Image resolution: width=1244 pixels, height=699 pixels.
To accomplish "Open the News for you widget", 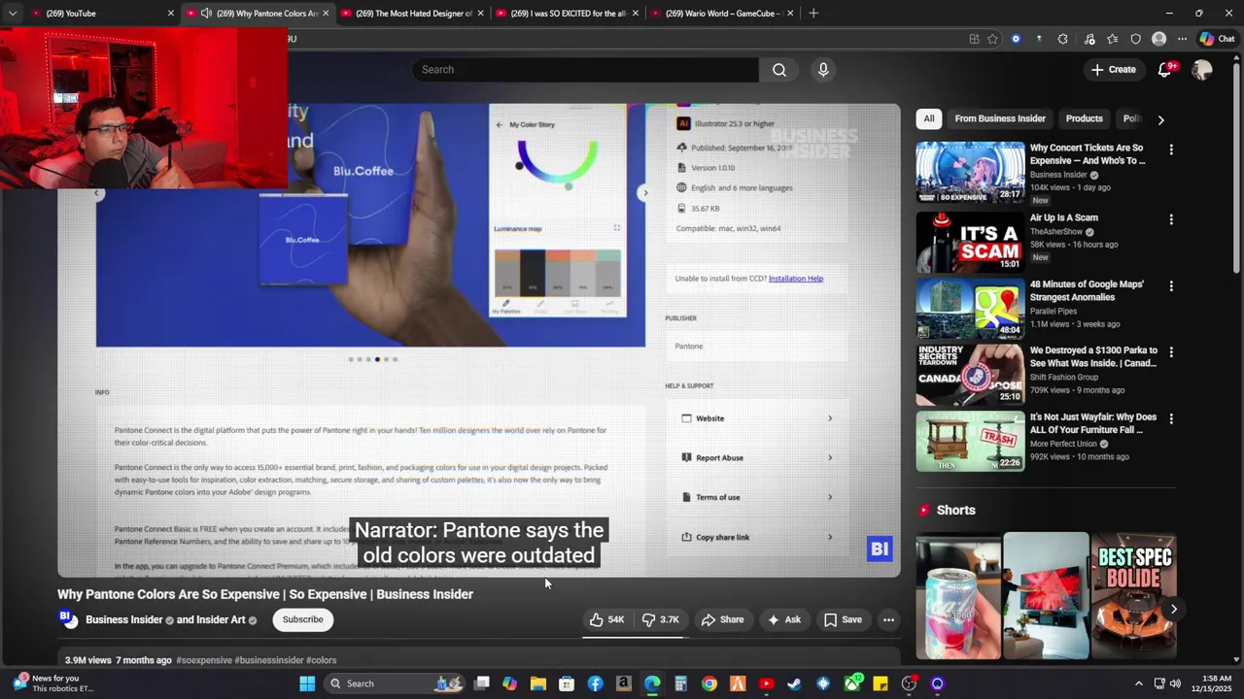I will point(53,683).
